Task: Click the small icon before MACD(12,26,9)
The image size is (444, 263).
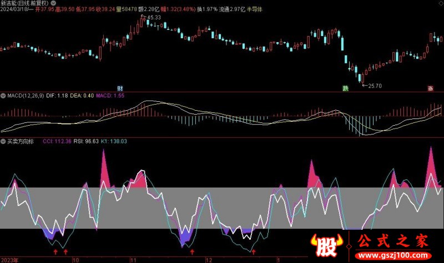Action: tap(3, 96)
